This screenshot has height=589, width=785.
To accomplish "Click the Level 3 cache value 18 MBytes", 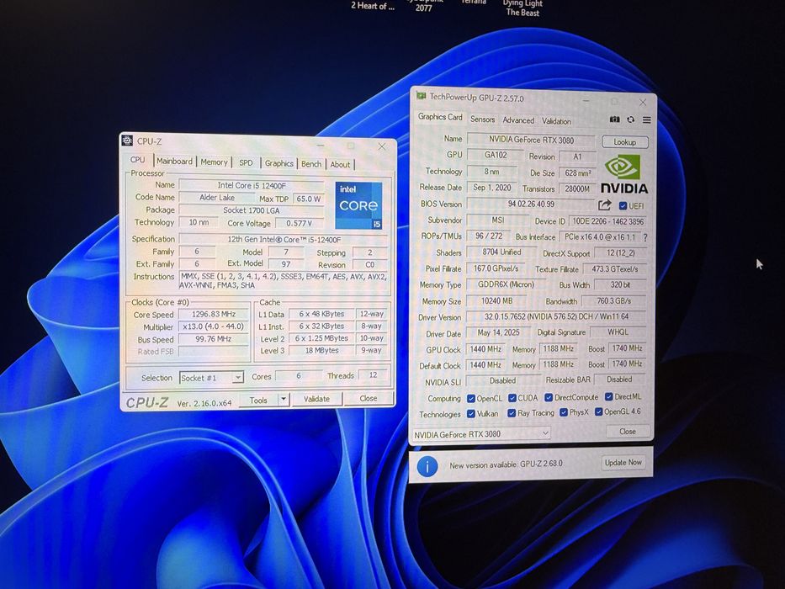I will pos(321,350).
